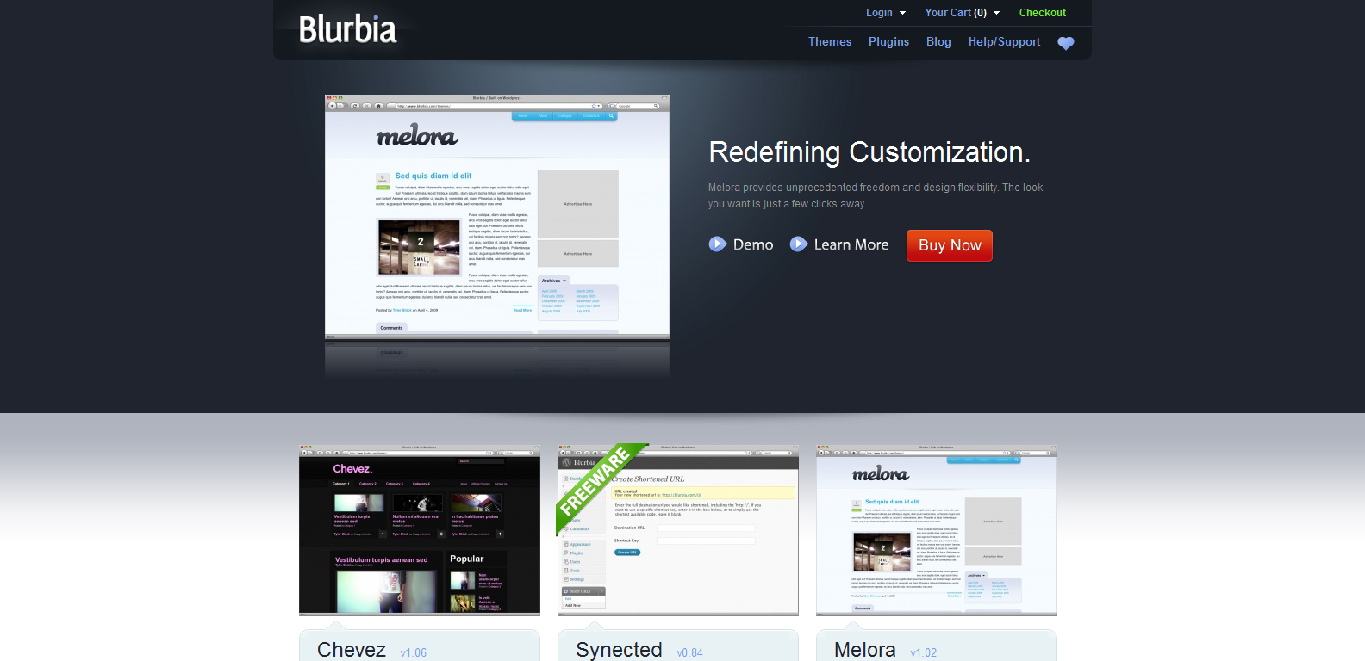Click the blue heart icon in navigation
1365x661 pixels.
(x=1066, y=43)
